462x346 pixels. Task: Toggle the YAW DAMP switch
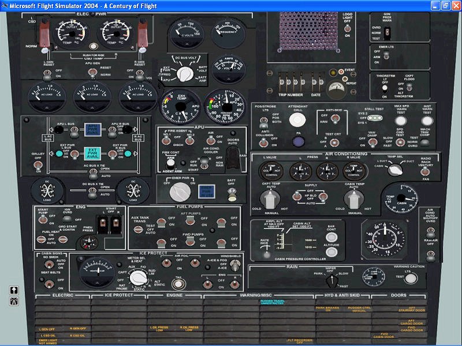pos(372,143)
